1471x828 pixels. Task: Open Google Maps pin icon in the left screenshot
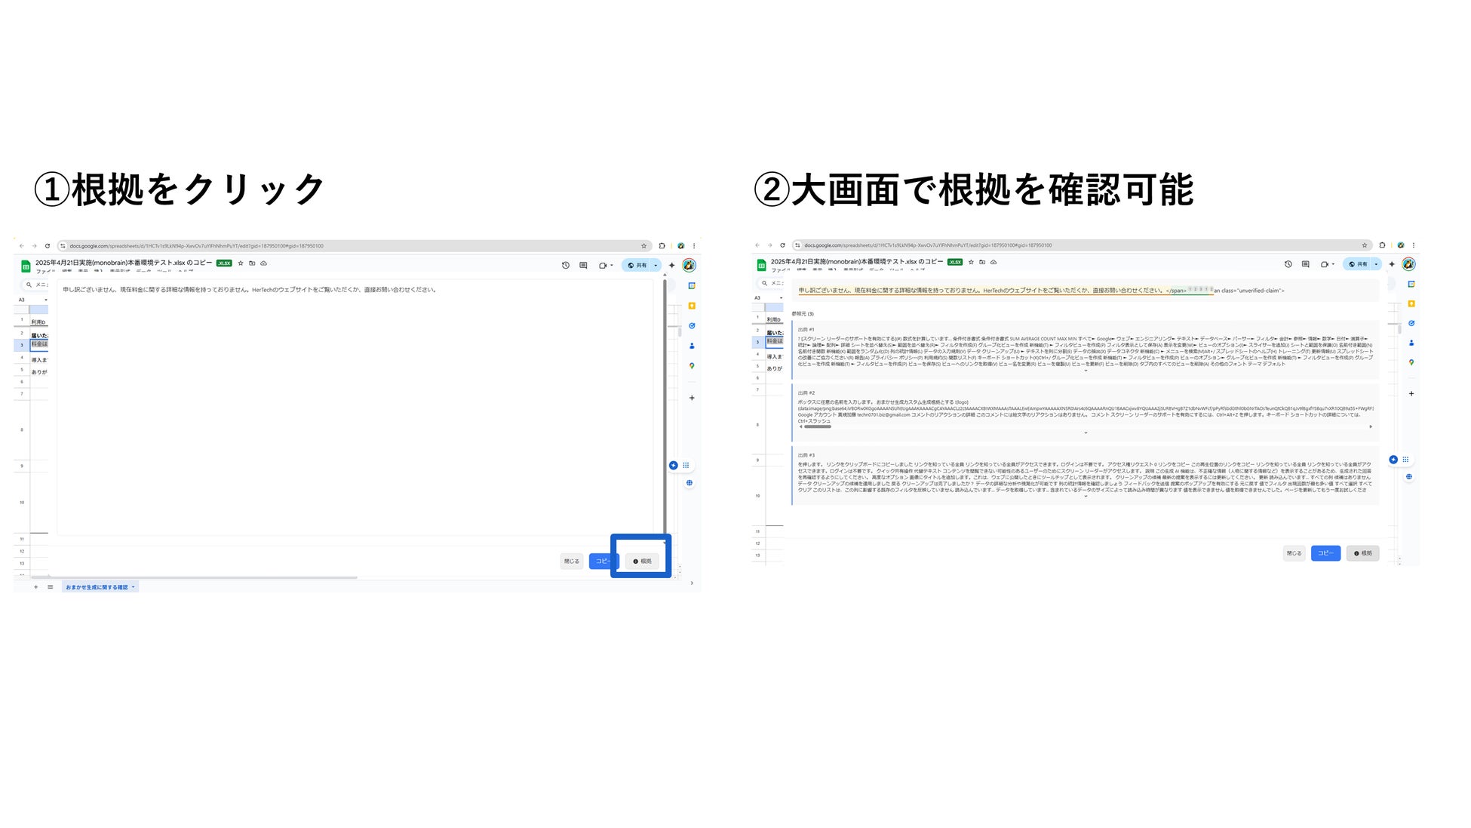coord(692,366)
